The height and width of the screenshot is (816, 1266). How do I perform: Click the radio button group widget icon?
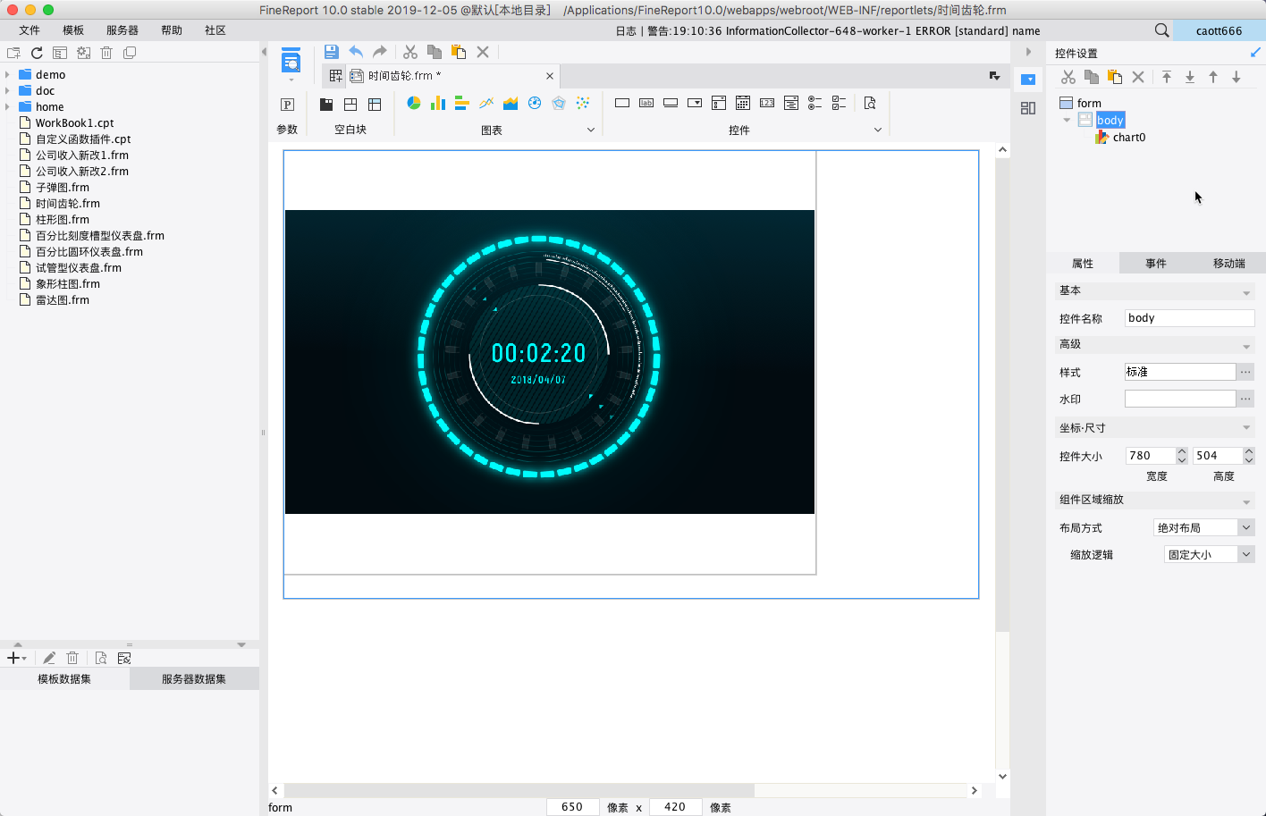pos(814,104)
